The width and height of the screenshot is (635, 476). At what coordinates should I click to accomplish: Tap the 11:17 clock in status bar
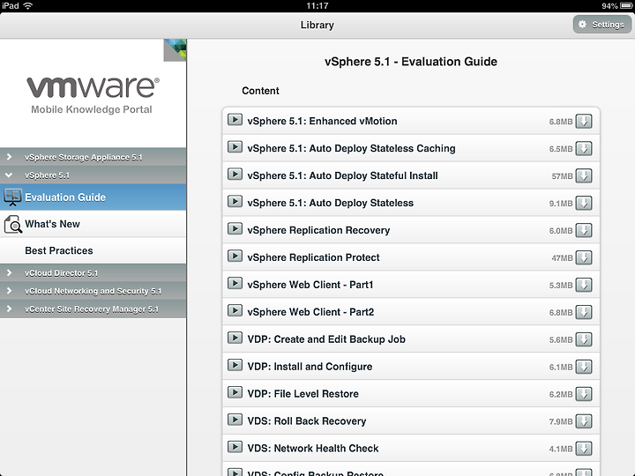tap(317, 5)
